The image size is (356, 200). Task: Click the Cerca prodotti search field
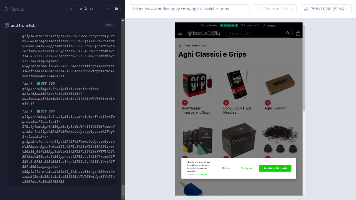pos(256,33)
